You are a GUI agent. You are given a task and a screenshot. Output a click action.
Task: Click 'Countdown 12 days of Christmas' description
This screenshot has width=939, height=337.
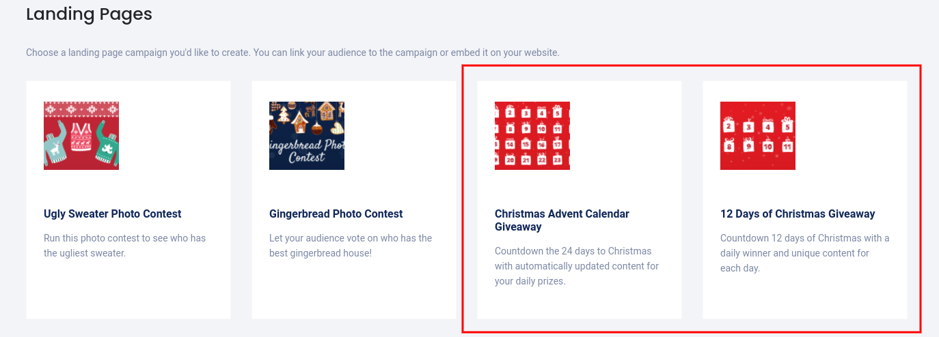click(805, 252)
